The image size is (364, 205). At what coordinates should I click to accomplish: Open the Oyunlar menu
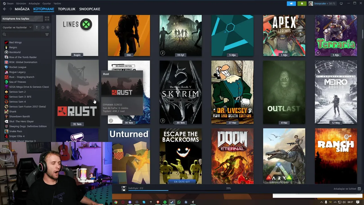coord(47,3)
